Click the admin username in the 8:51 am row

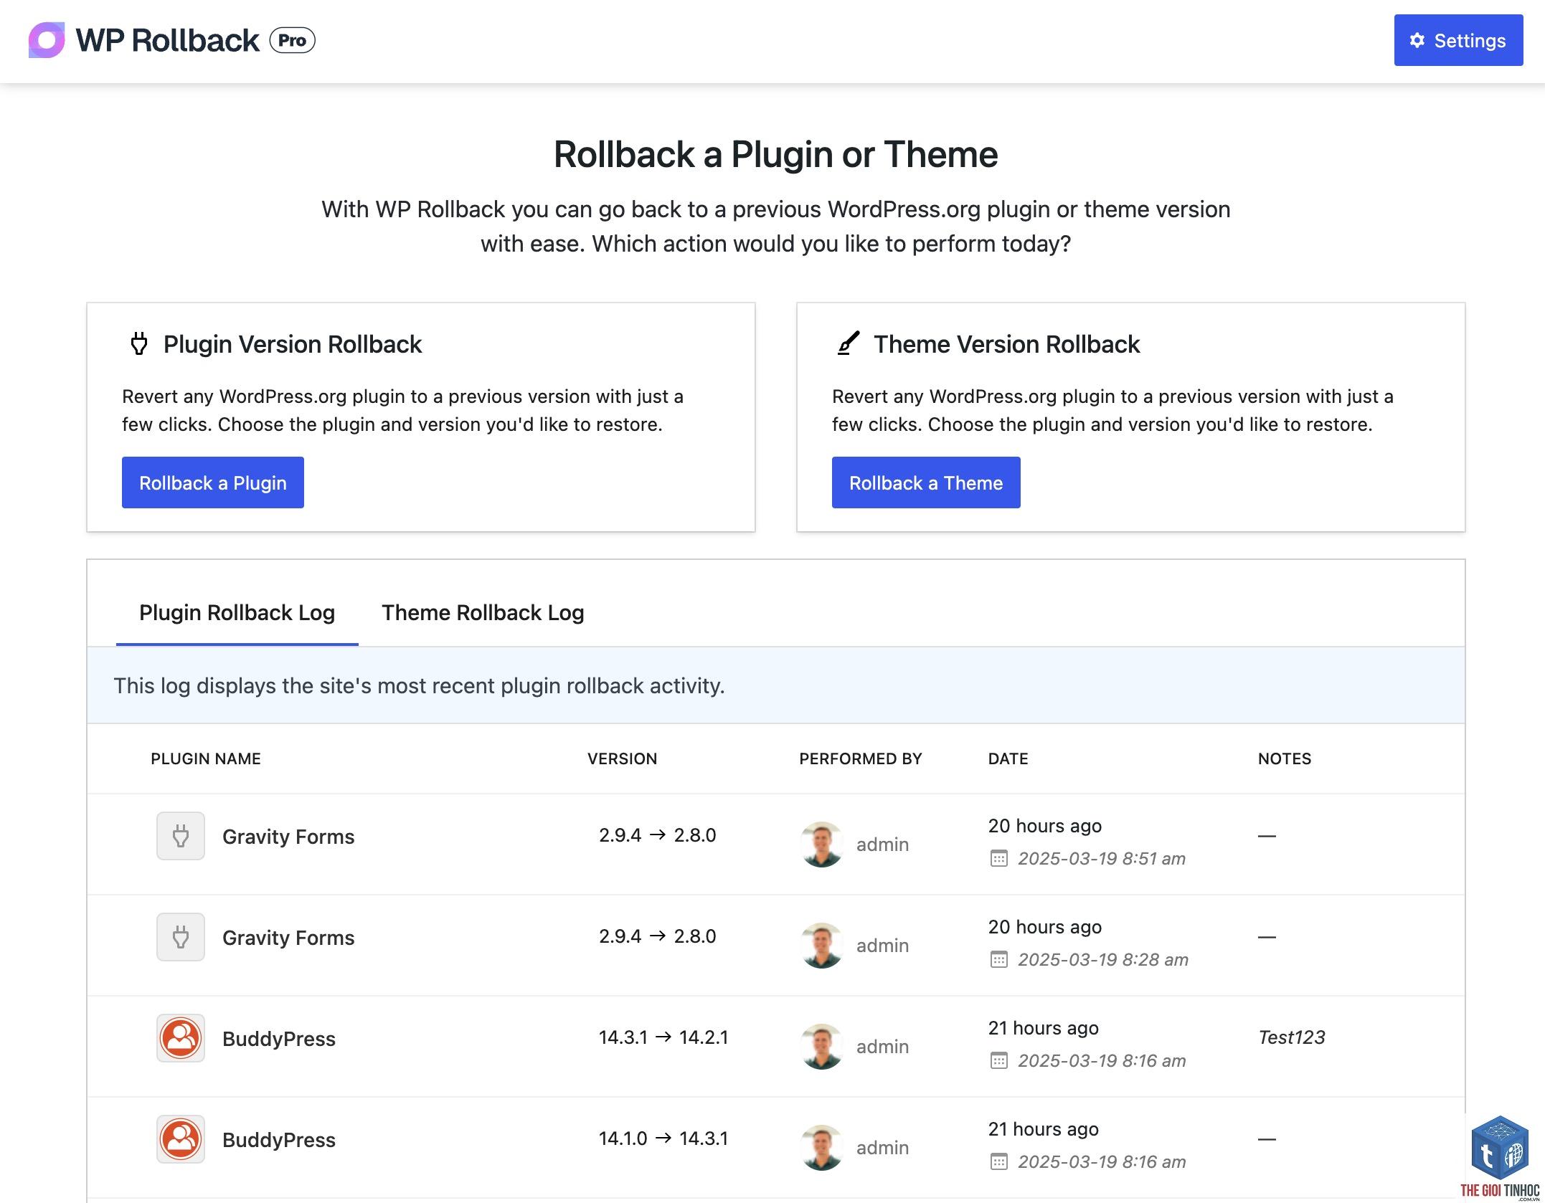pos(882,845)
